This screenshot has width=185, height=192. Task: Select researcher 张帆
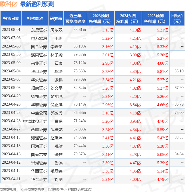(59, 80)
